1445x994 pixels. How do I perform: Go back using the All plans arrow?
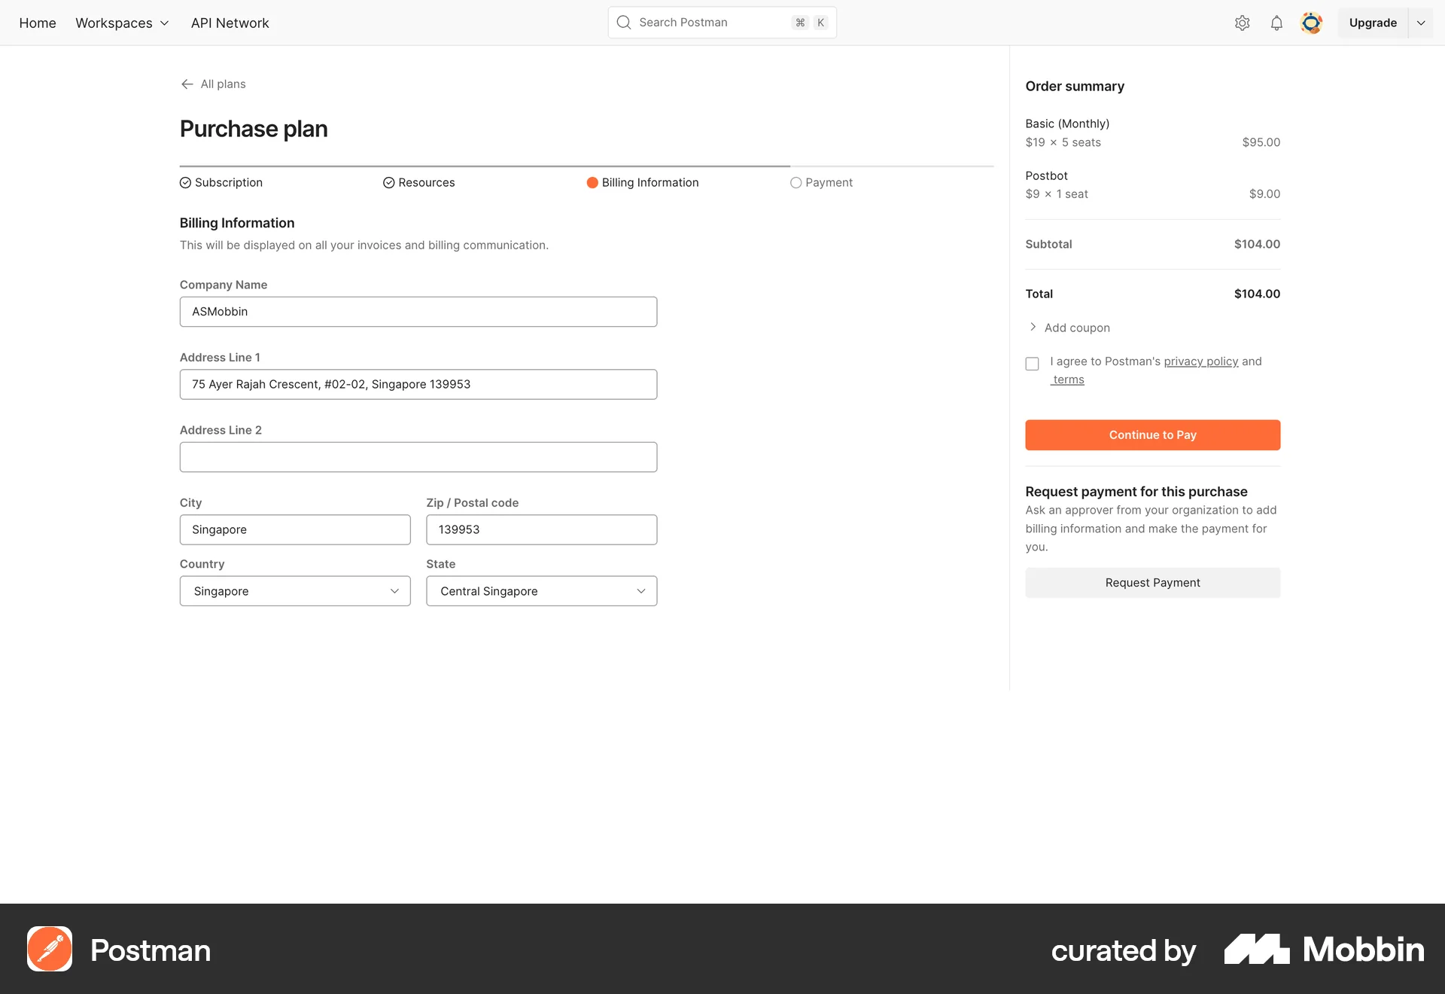[x=187, y=84]
